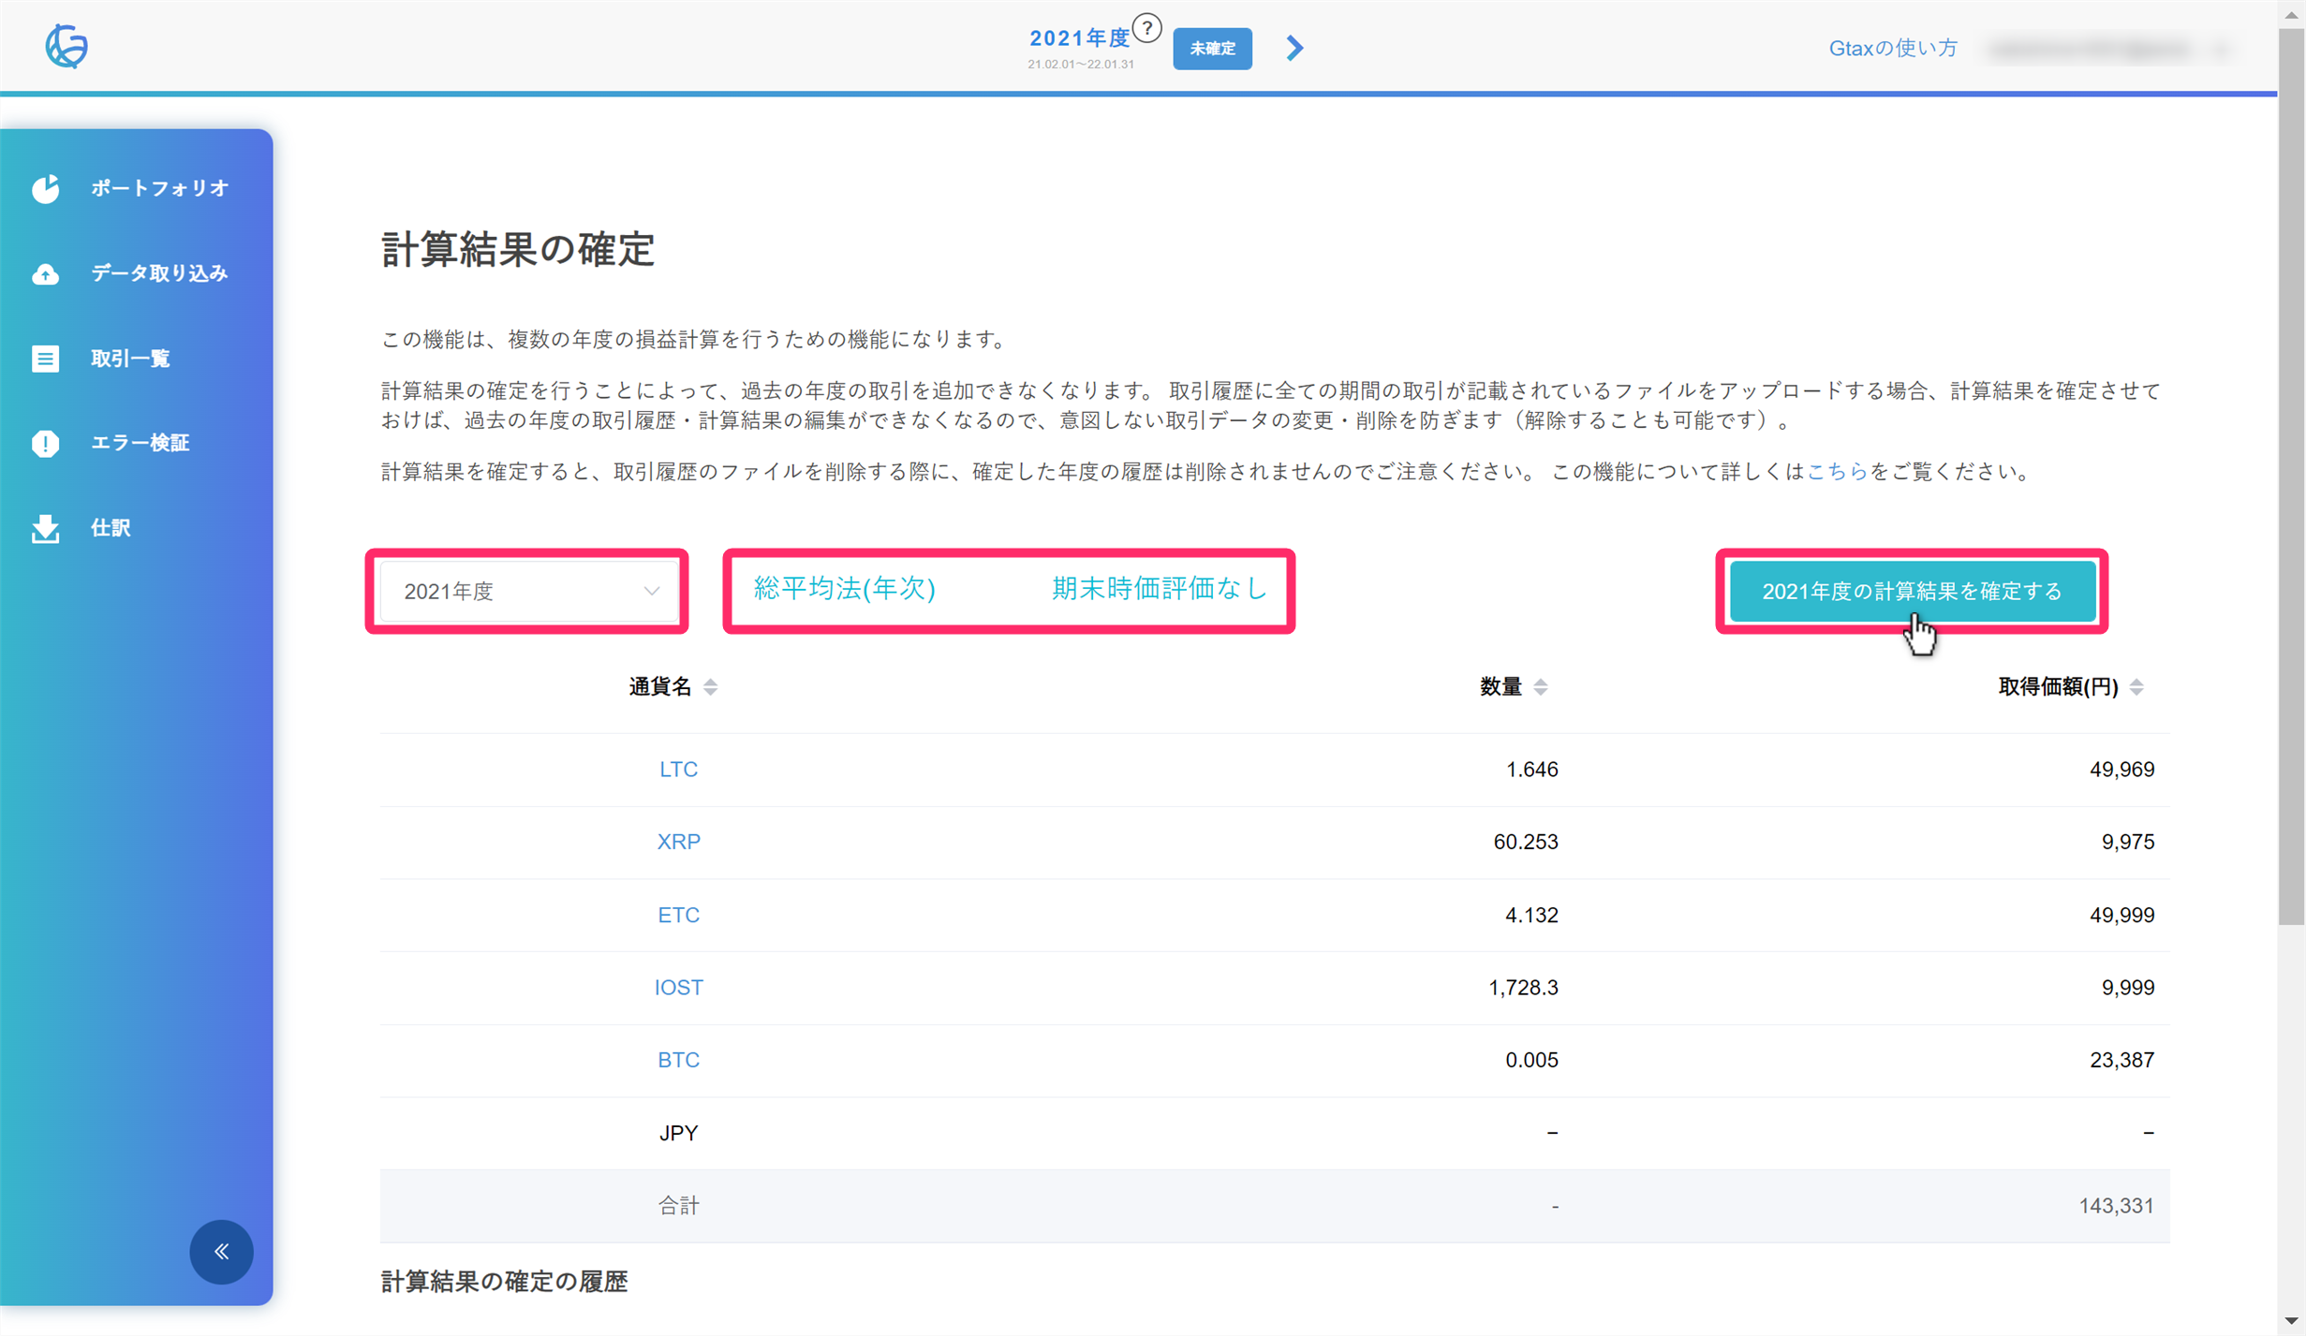Screen dimensions: 2306x1336
Task: Select BTC quantity 0.005
Action: tap(1531, 1060)
